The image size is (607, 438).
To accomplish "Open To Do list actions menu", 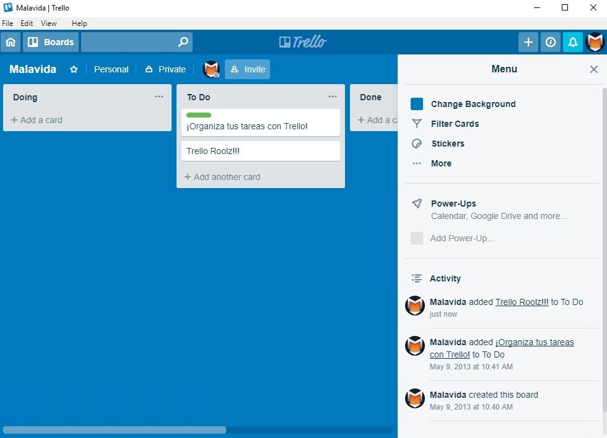I will click(333, 97).
